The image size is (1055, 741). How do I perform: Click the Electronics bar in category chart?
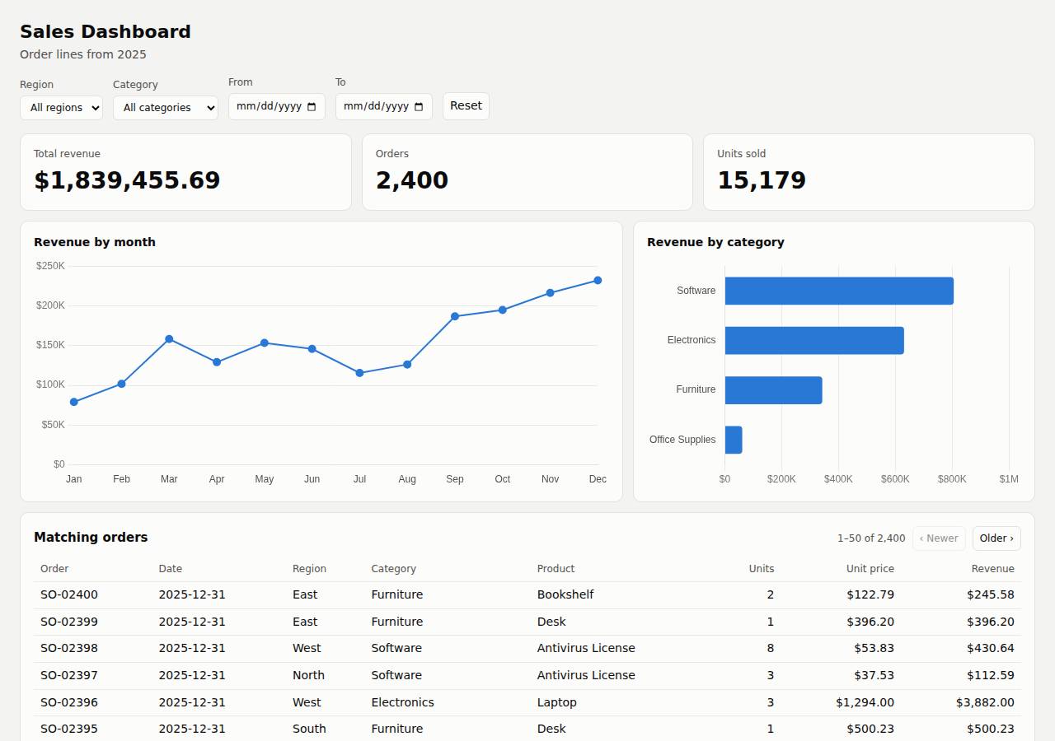pos(814,340)
